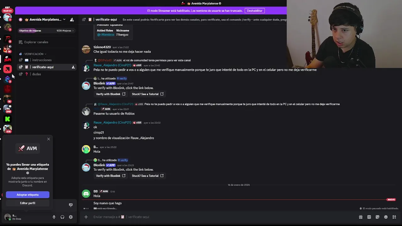Click the Adoptar etiqueta button
402x226 pixels.
[28, 195]
